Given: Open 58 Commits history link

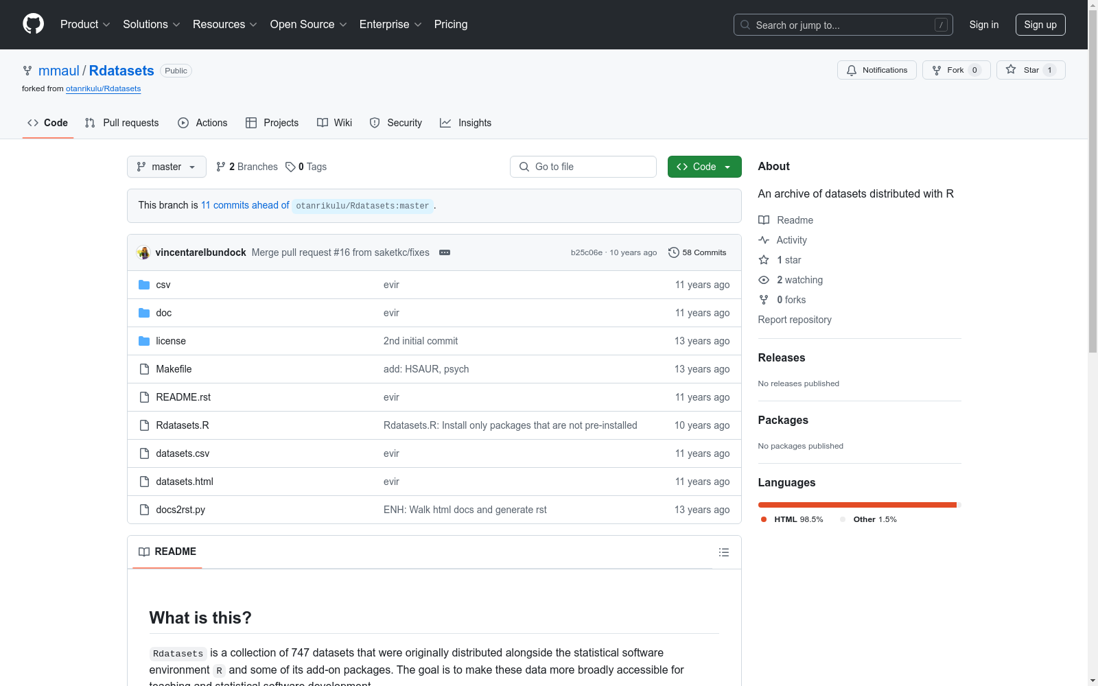Looking at the screenshot, I should click(697, 252).
